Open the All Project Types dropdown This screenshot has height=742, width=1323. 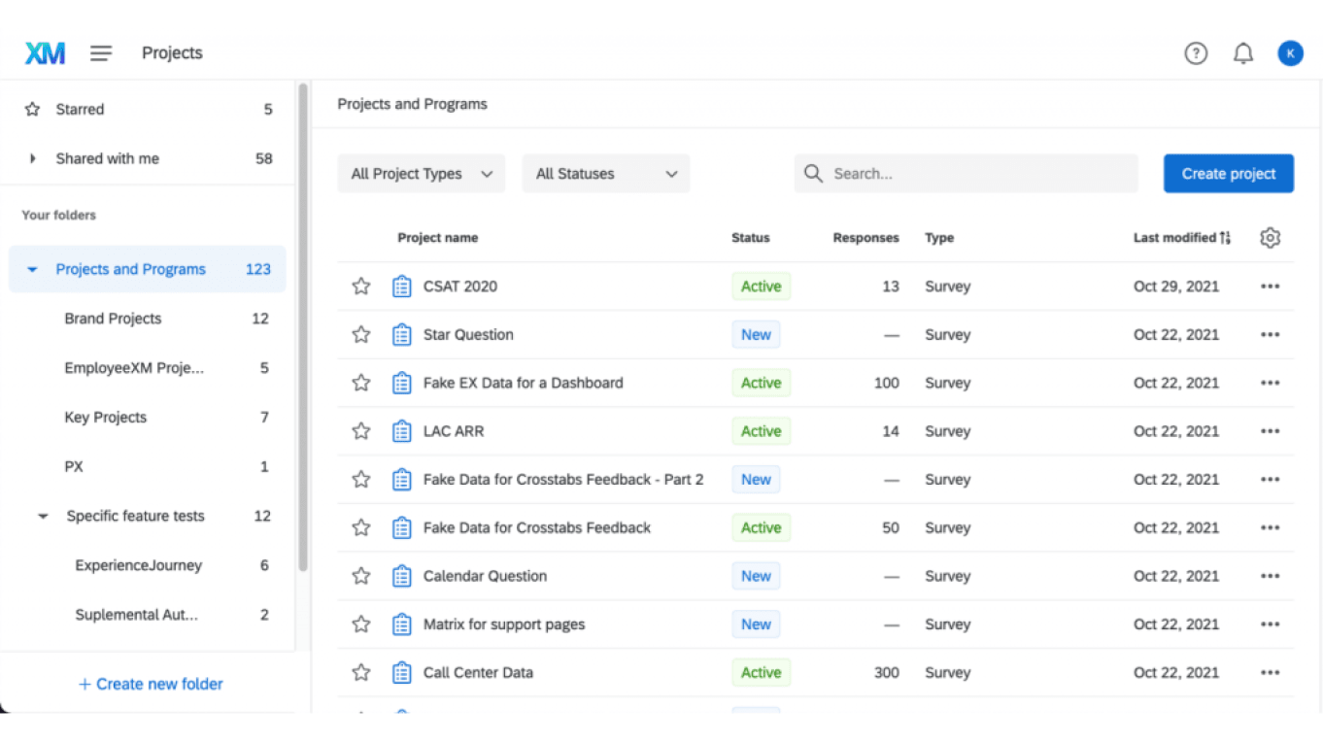(x=421, y=173)
